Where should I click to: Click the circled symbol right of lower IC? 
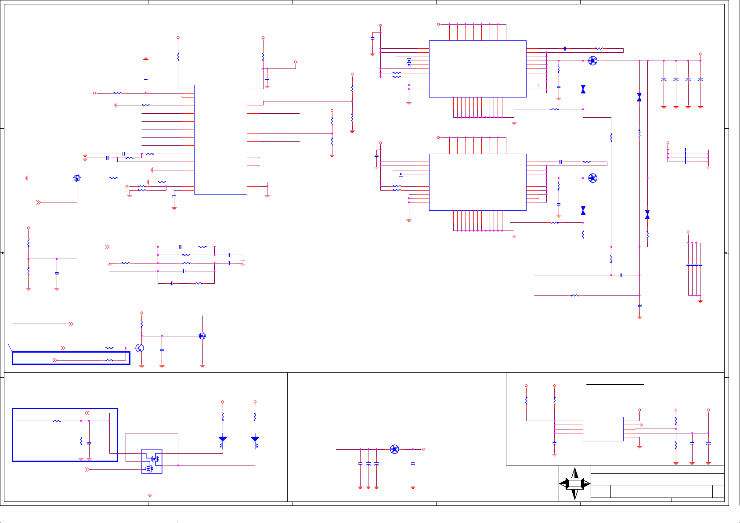[592, 178]
